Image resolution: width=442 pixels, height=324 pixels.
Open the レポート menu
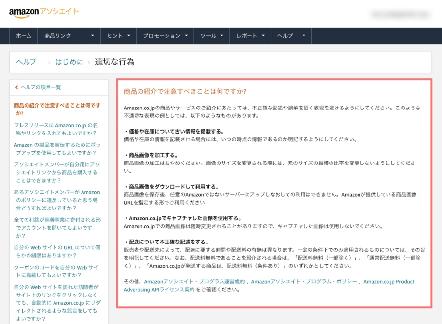click(x=247, y=36)
